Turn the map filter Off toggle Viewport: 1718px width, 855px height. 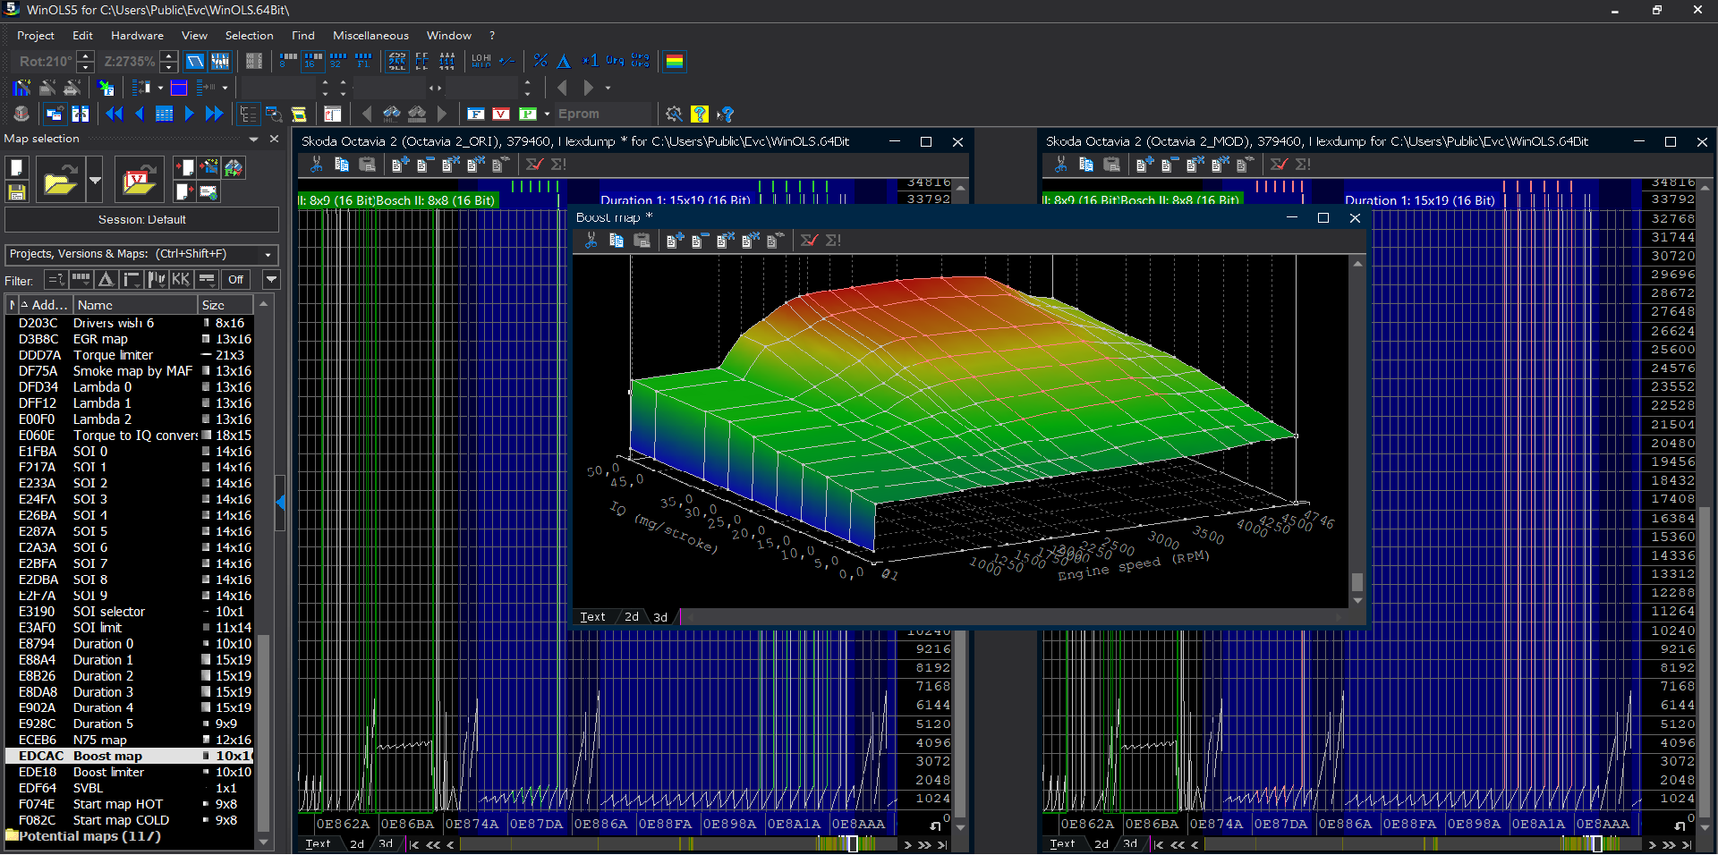point(235,279)
